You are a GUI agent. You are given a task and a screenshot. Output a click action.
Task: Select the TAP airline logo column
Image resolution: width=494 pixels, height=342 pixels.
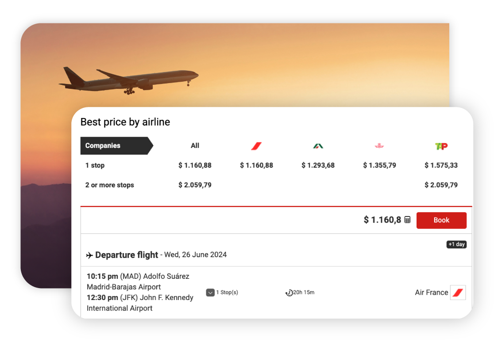[441, 146]
